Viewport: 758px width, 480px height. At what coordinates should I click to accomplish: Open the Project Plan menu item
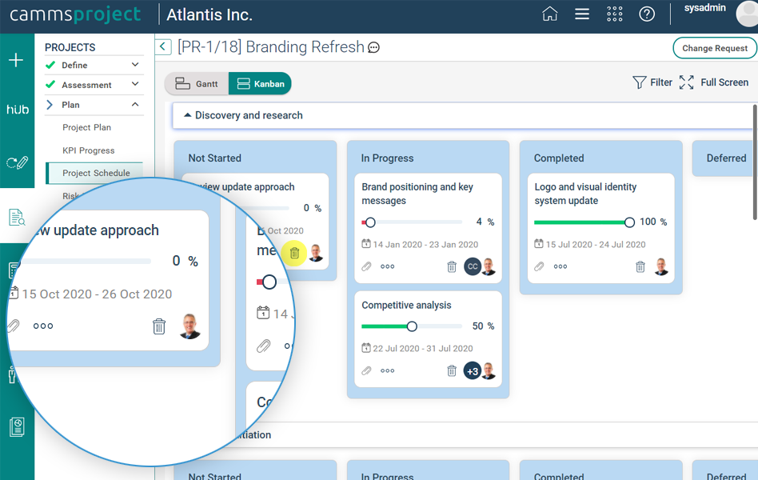tap(87, 127)
